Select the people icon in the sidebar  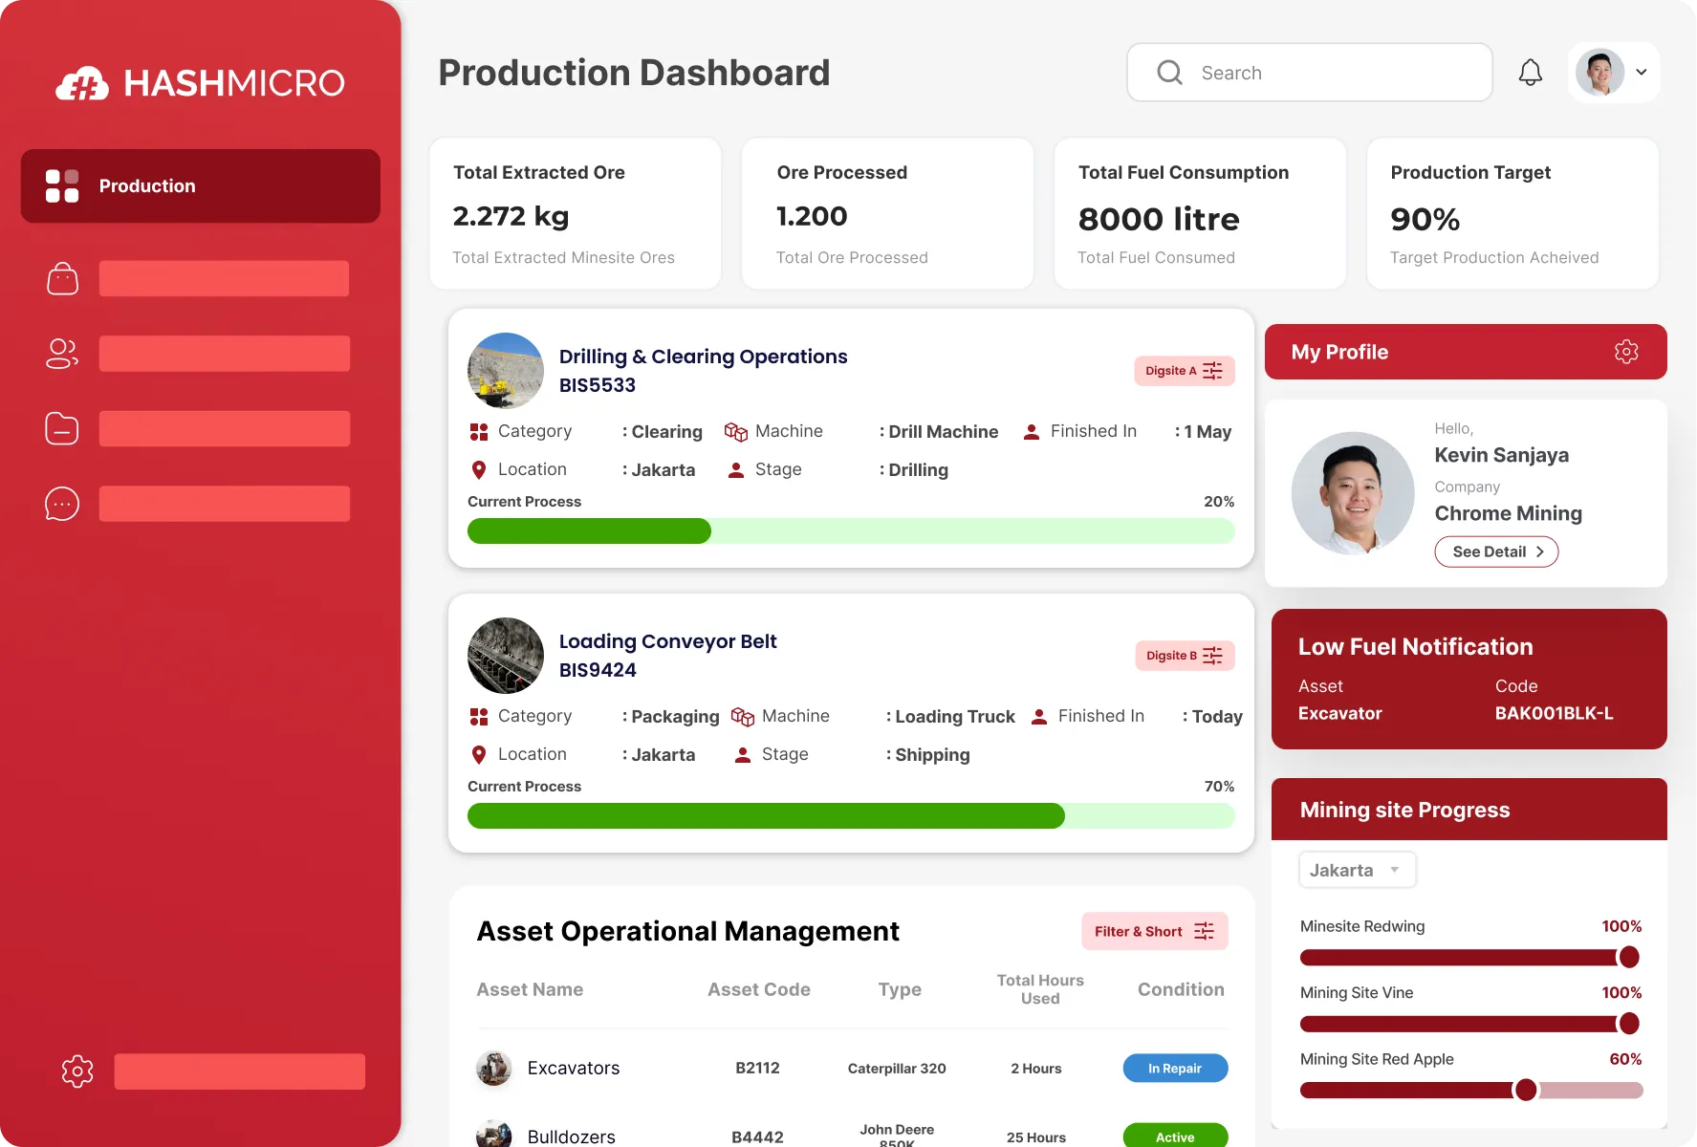(x=61, y=354)
